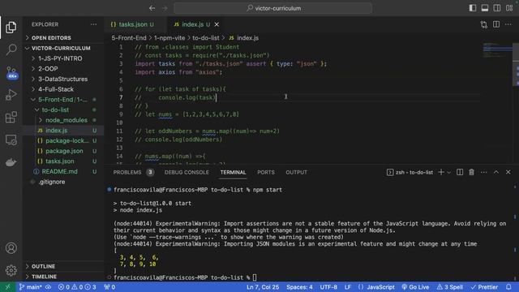
Task: Close the index.js editor tab
Action: 217,24
